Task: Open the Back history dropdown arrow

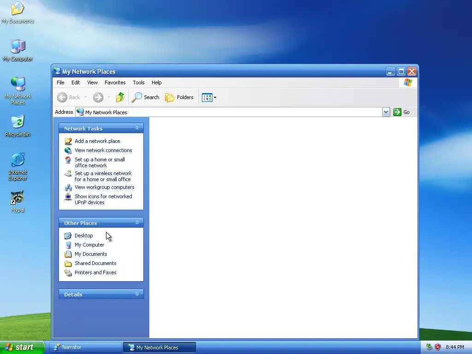Action: click(x=85, y=97)
